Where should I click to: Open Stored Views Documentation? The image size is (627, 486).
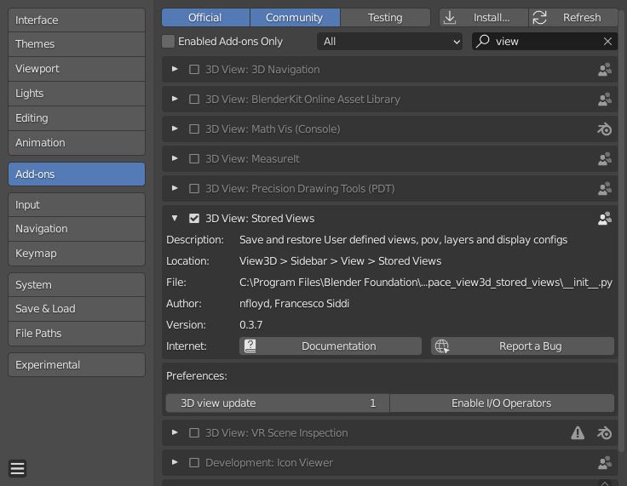[331, 346]
